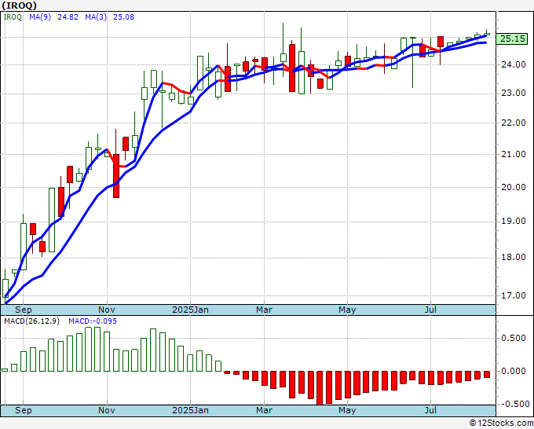Click May on the price chart time axis
The image size is (534, 429).
pyautogui.click(x=347, y=310)
